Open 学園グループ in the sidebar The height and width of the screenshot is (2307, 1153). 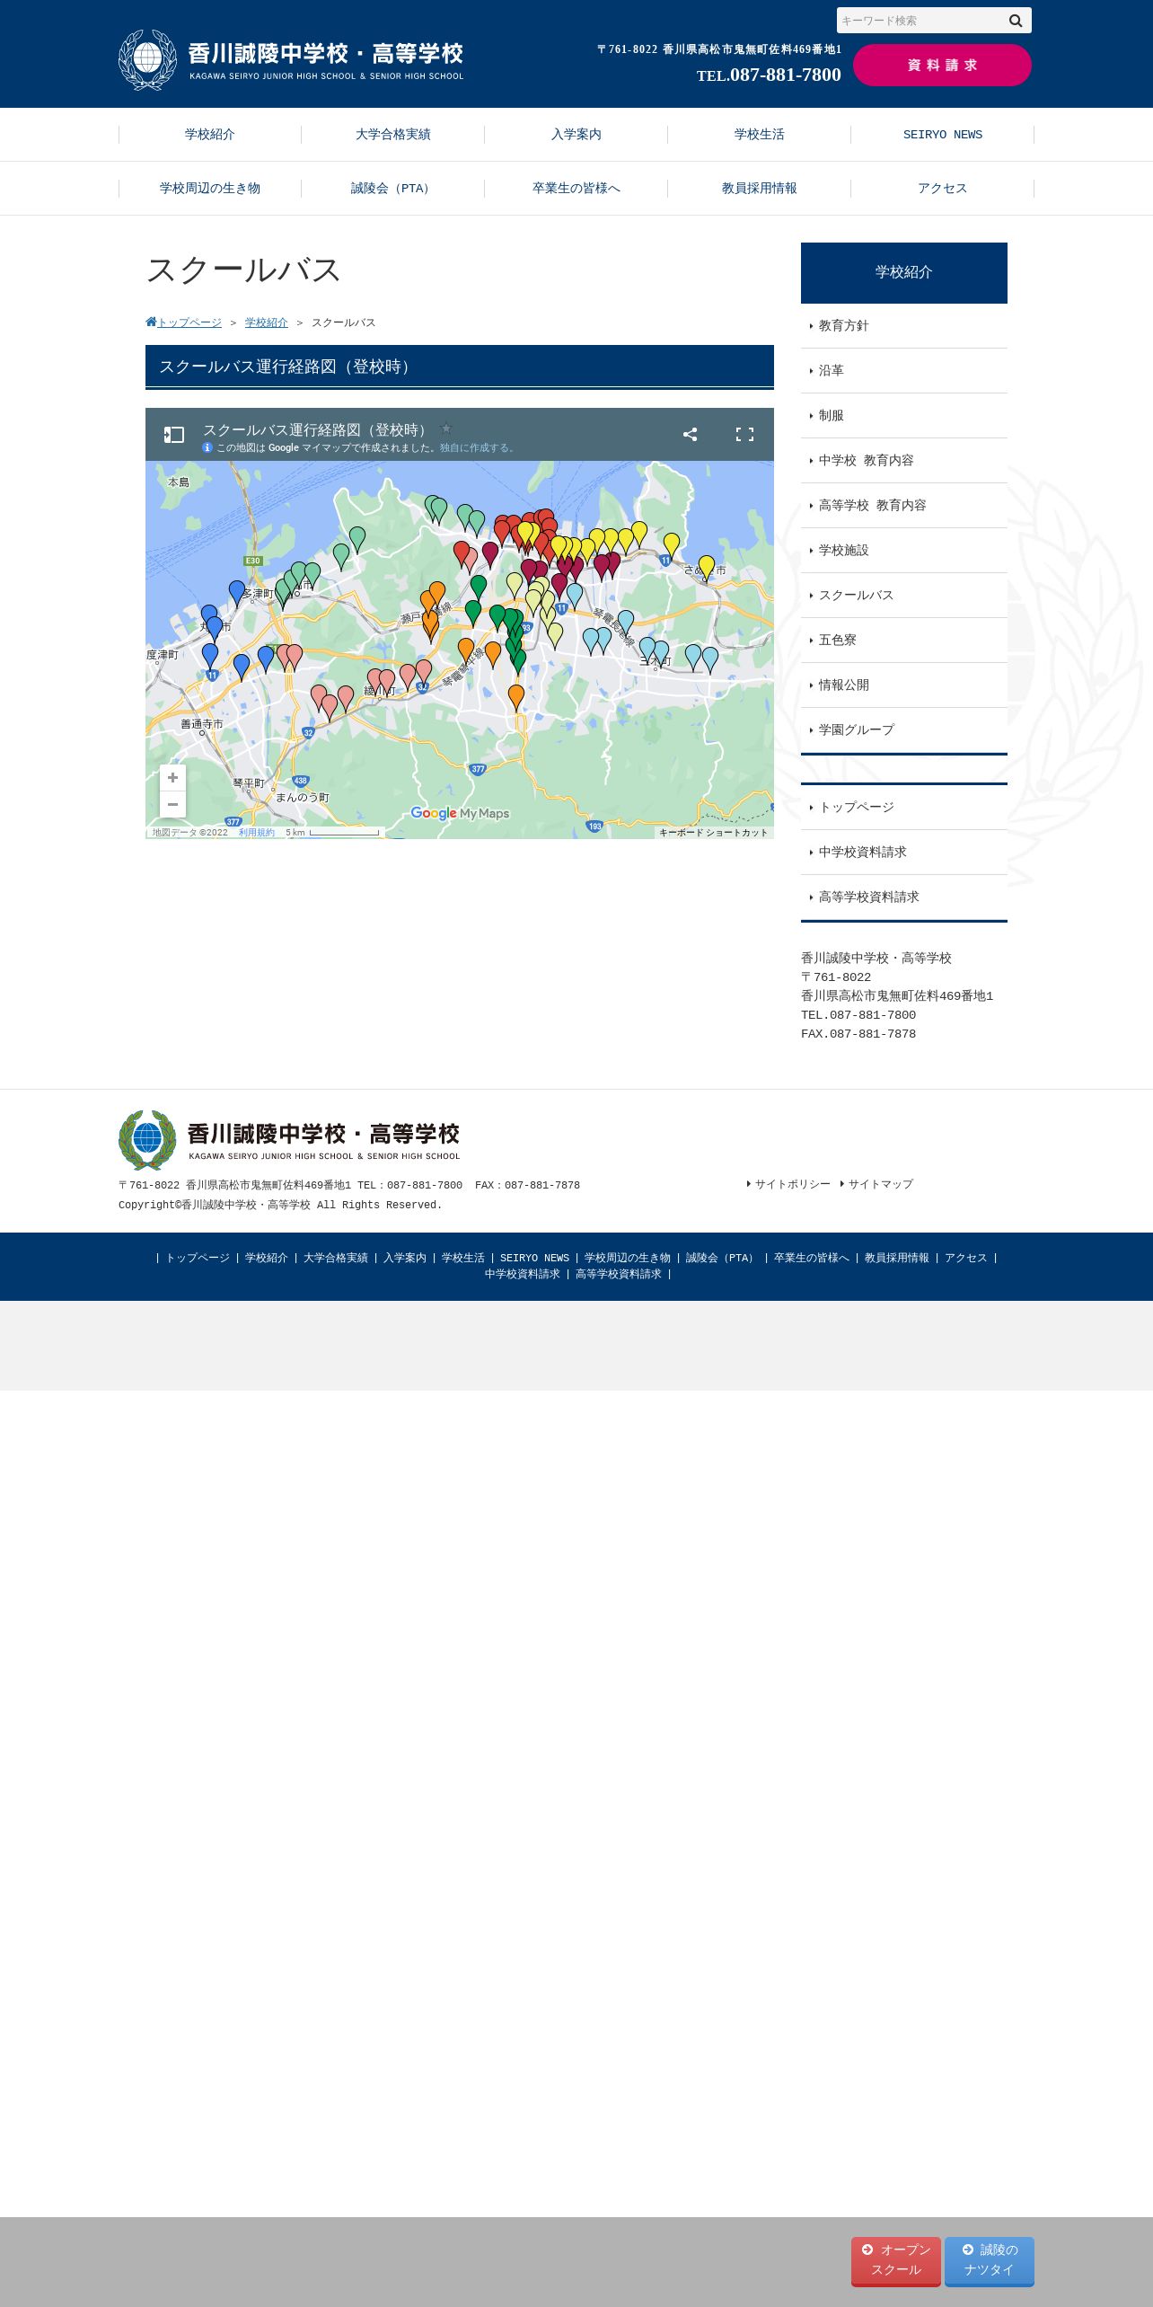904,730
